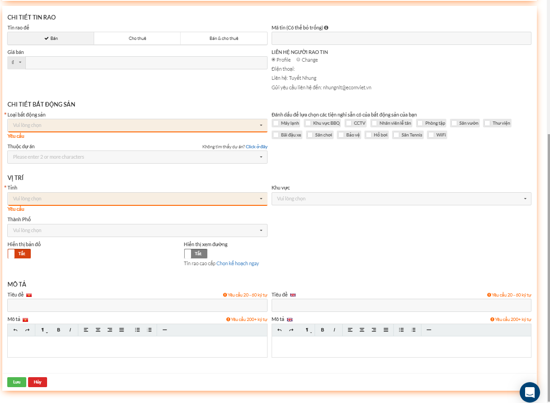Enable the Hồ bơi amenity checkbox
Screen dimensions: 550x403
pos(368,135)
